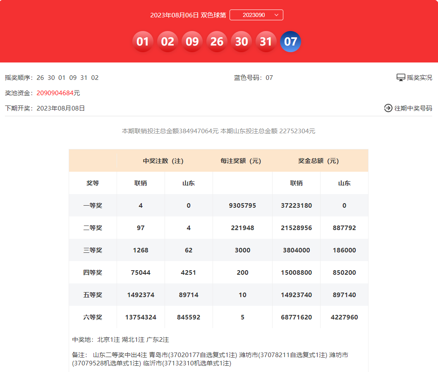Click Shandong fourth prize count 4251
This screenshot has width=438, height=372.
189,273
